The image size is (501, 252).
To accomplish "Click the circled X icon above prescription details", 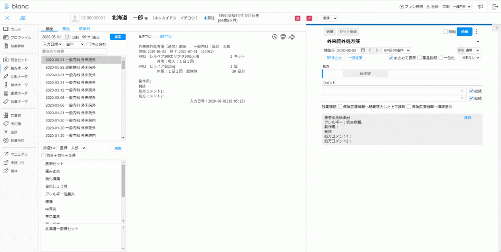I will pyautogui.click(x=274, y=37).
